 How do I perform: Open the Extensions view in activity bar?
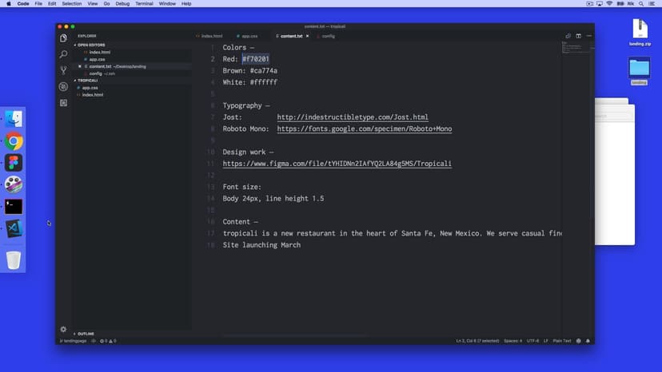[x=63, y=103]
